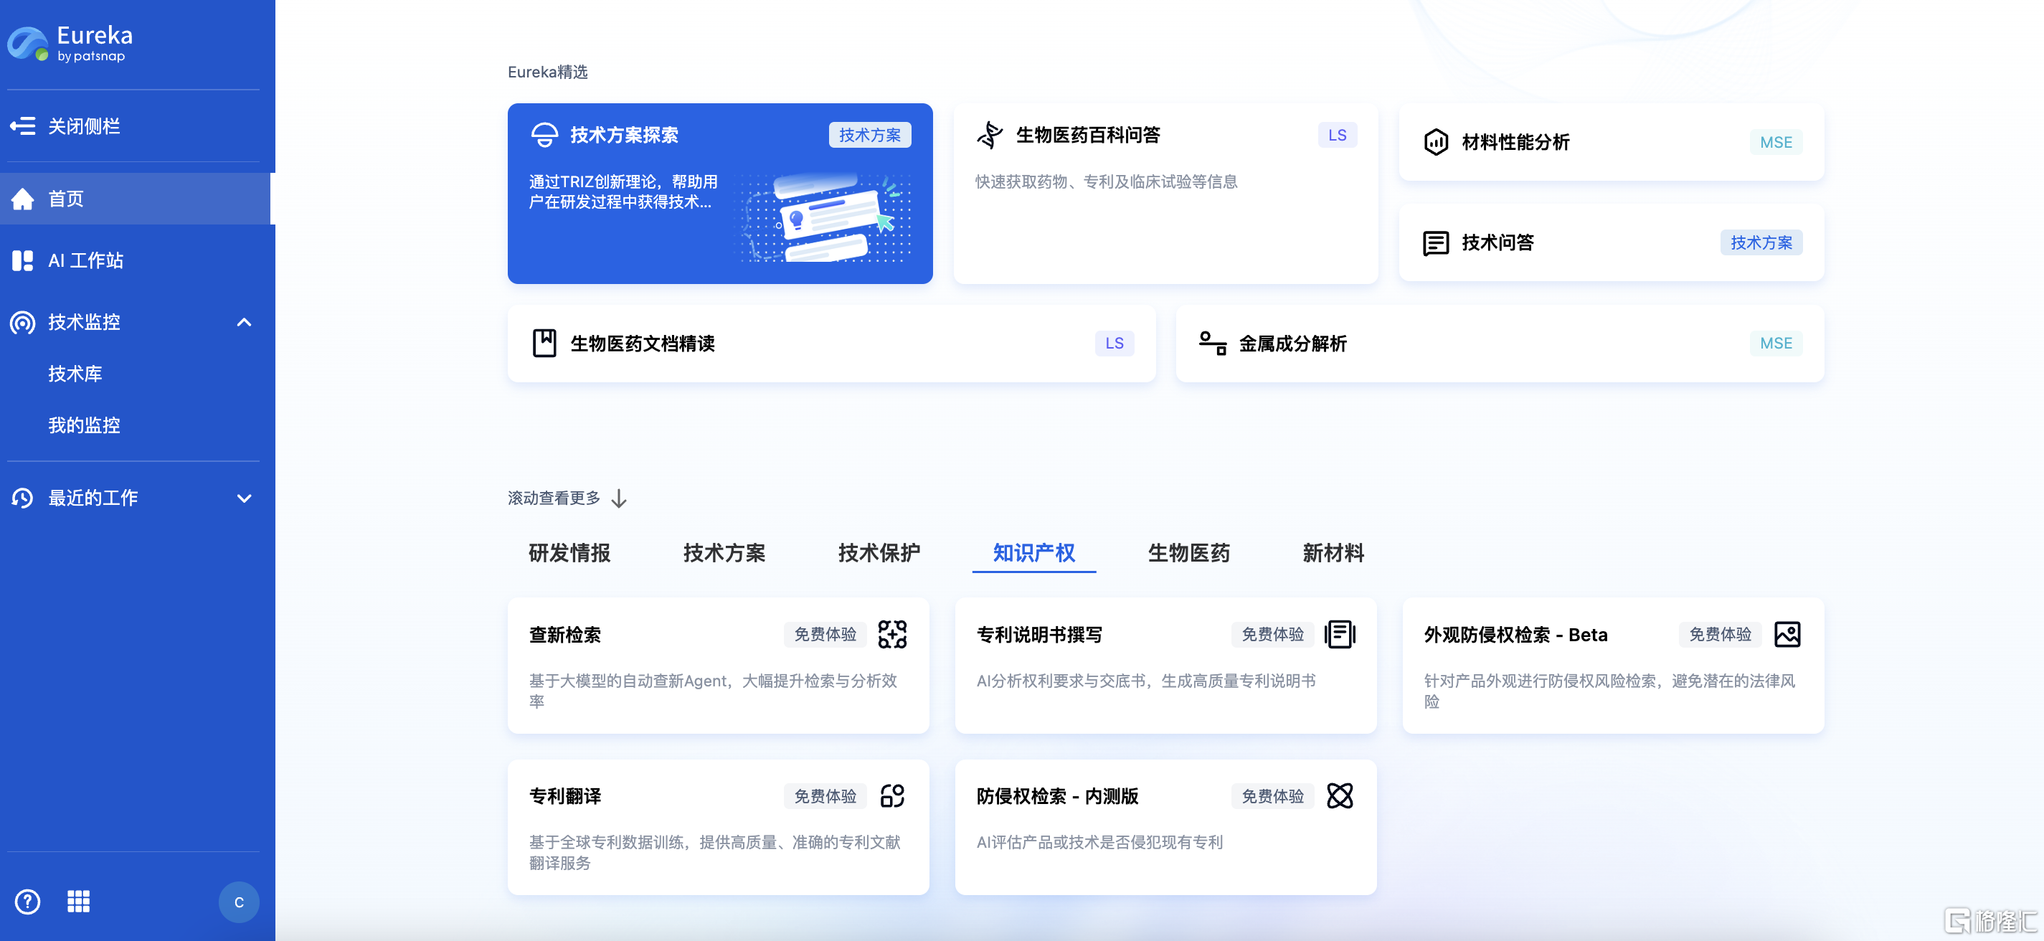Image resolution: width=2044 pixels, height=941 pixels.
Task: Click the 技术方案探索 card icon
Action: point(544,135)
